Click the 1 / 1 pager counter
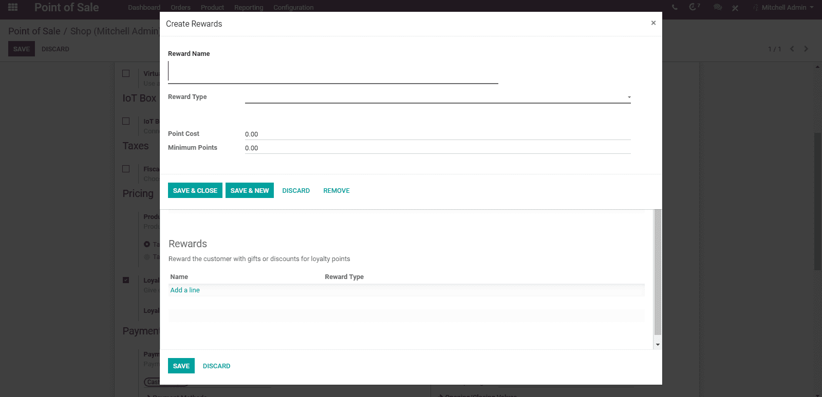This screenshot has width=822, height=397. coord(775,49)
